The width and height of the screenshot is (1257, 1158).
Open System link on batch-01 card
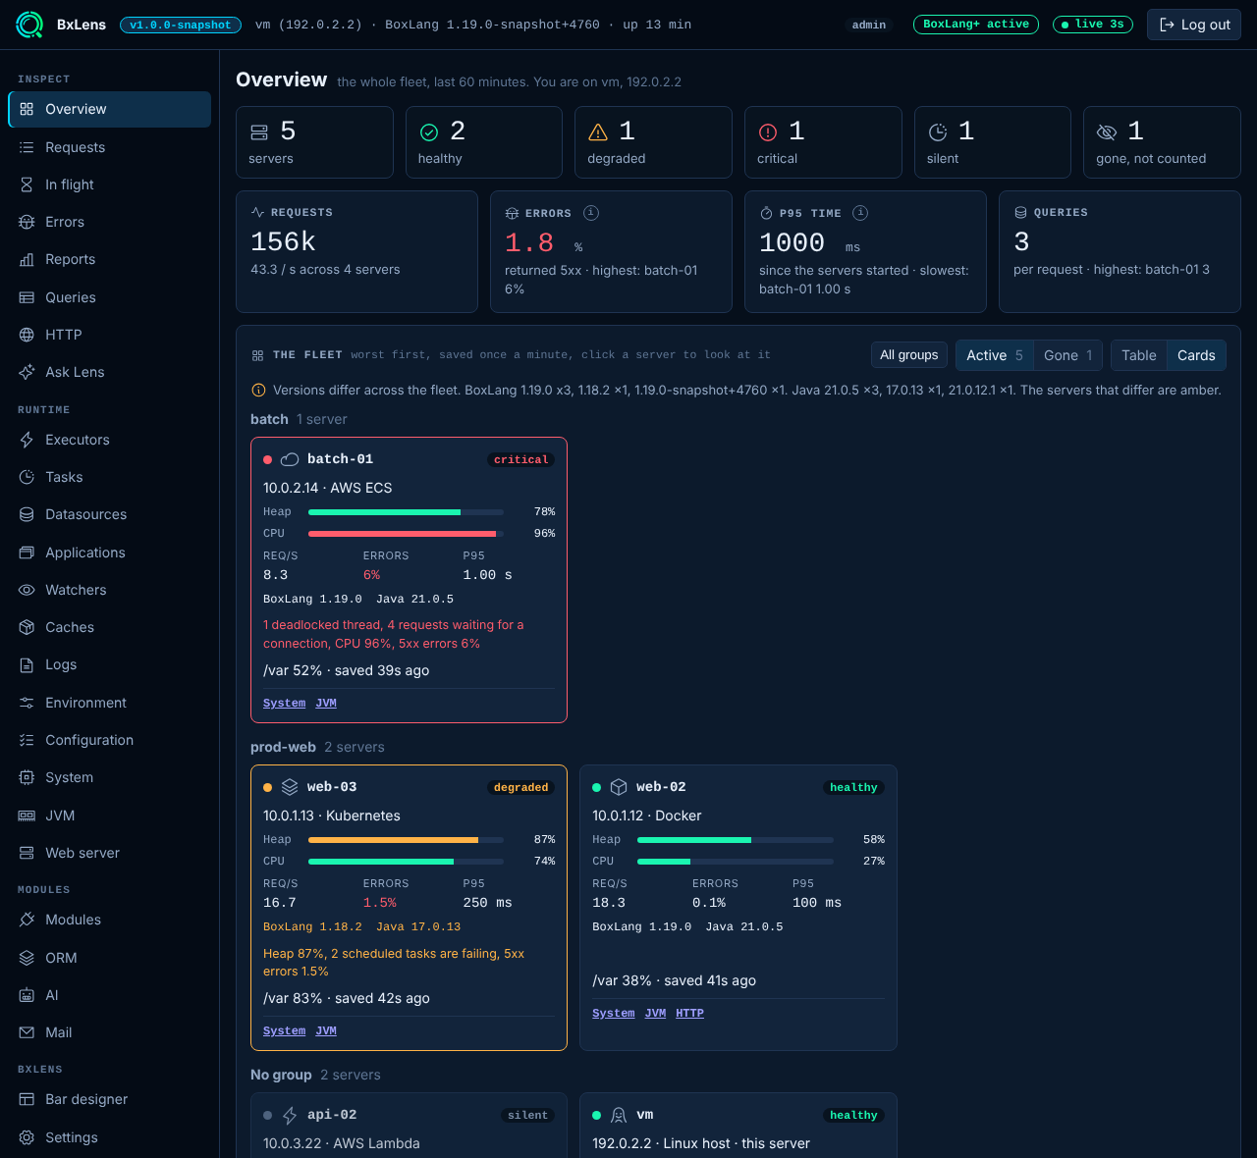click(x=284, y=703)
